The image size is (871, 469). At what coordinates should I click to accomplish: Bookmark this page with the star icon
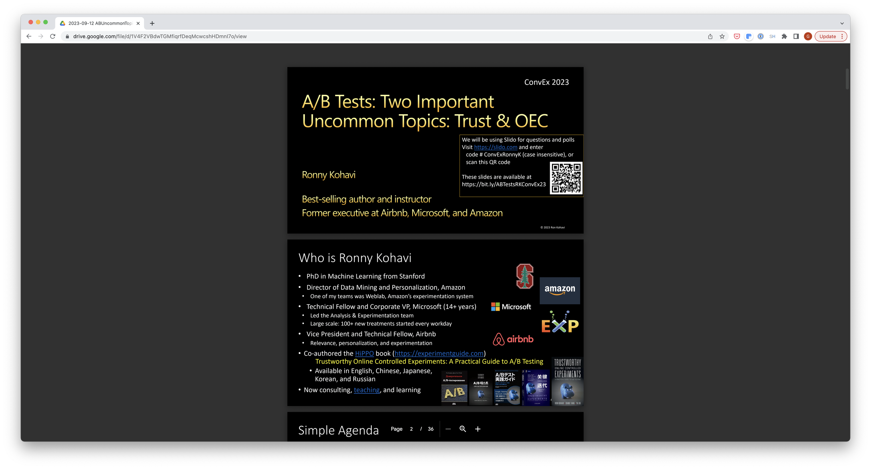coord(722,36)
